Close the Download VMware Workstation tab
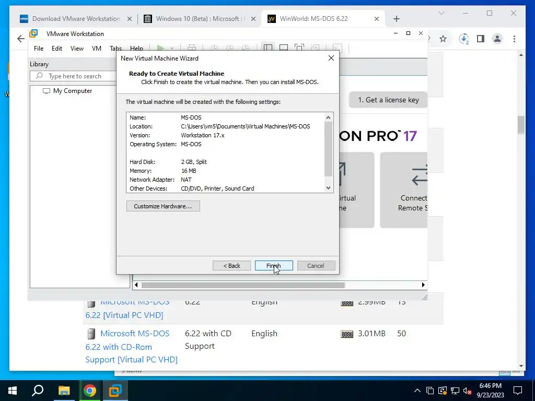 [x=130, y=19]
